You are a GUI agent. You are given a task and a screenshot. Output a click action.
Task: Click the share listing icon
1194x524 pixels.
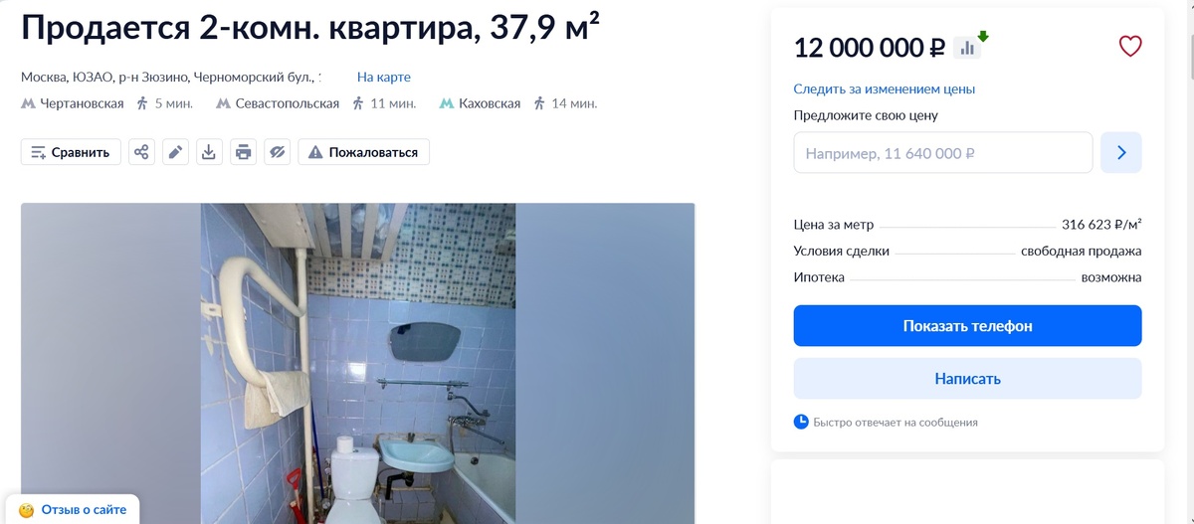tap(142, 152)
